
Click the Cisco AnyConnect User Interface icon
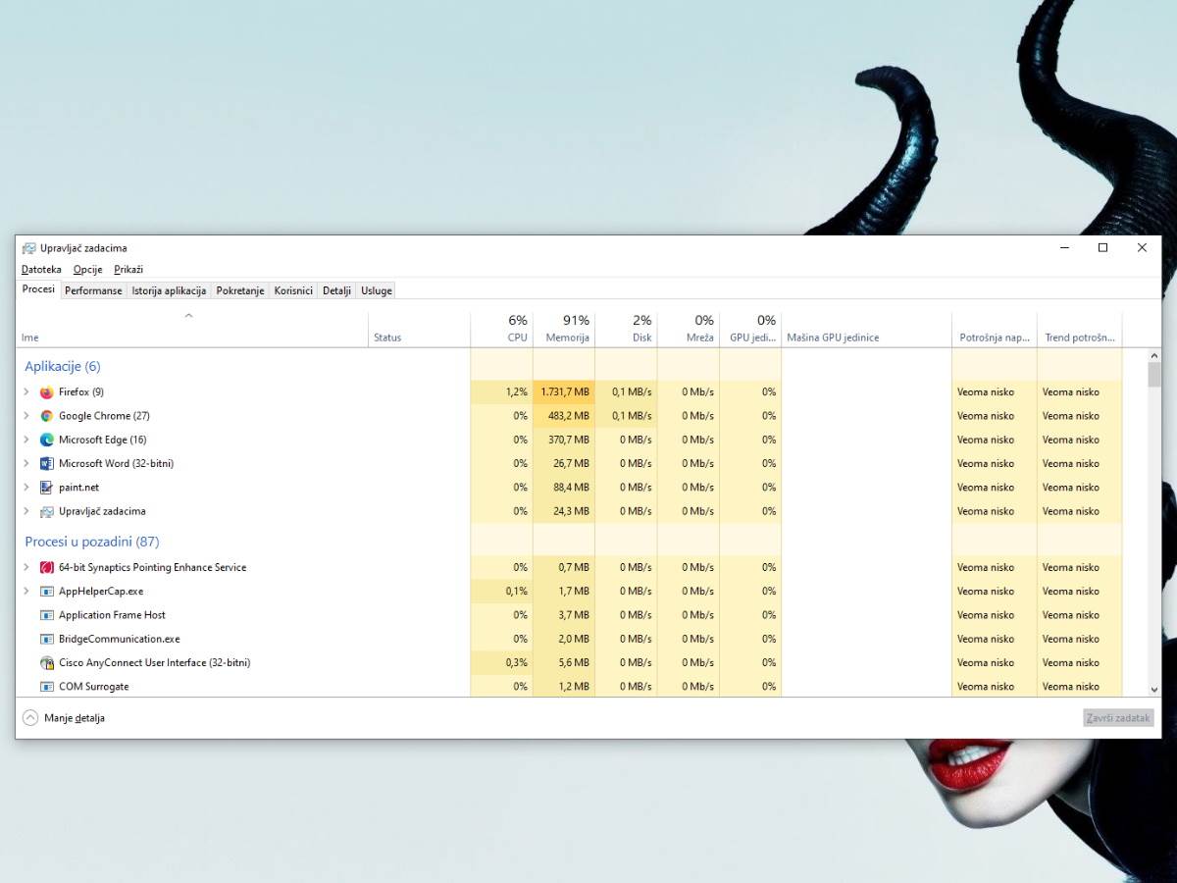pyautogui.click(x=47, y=662)
